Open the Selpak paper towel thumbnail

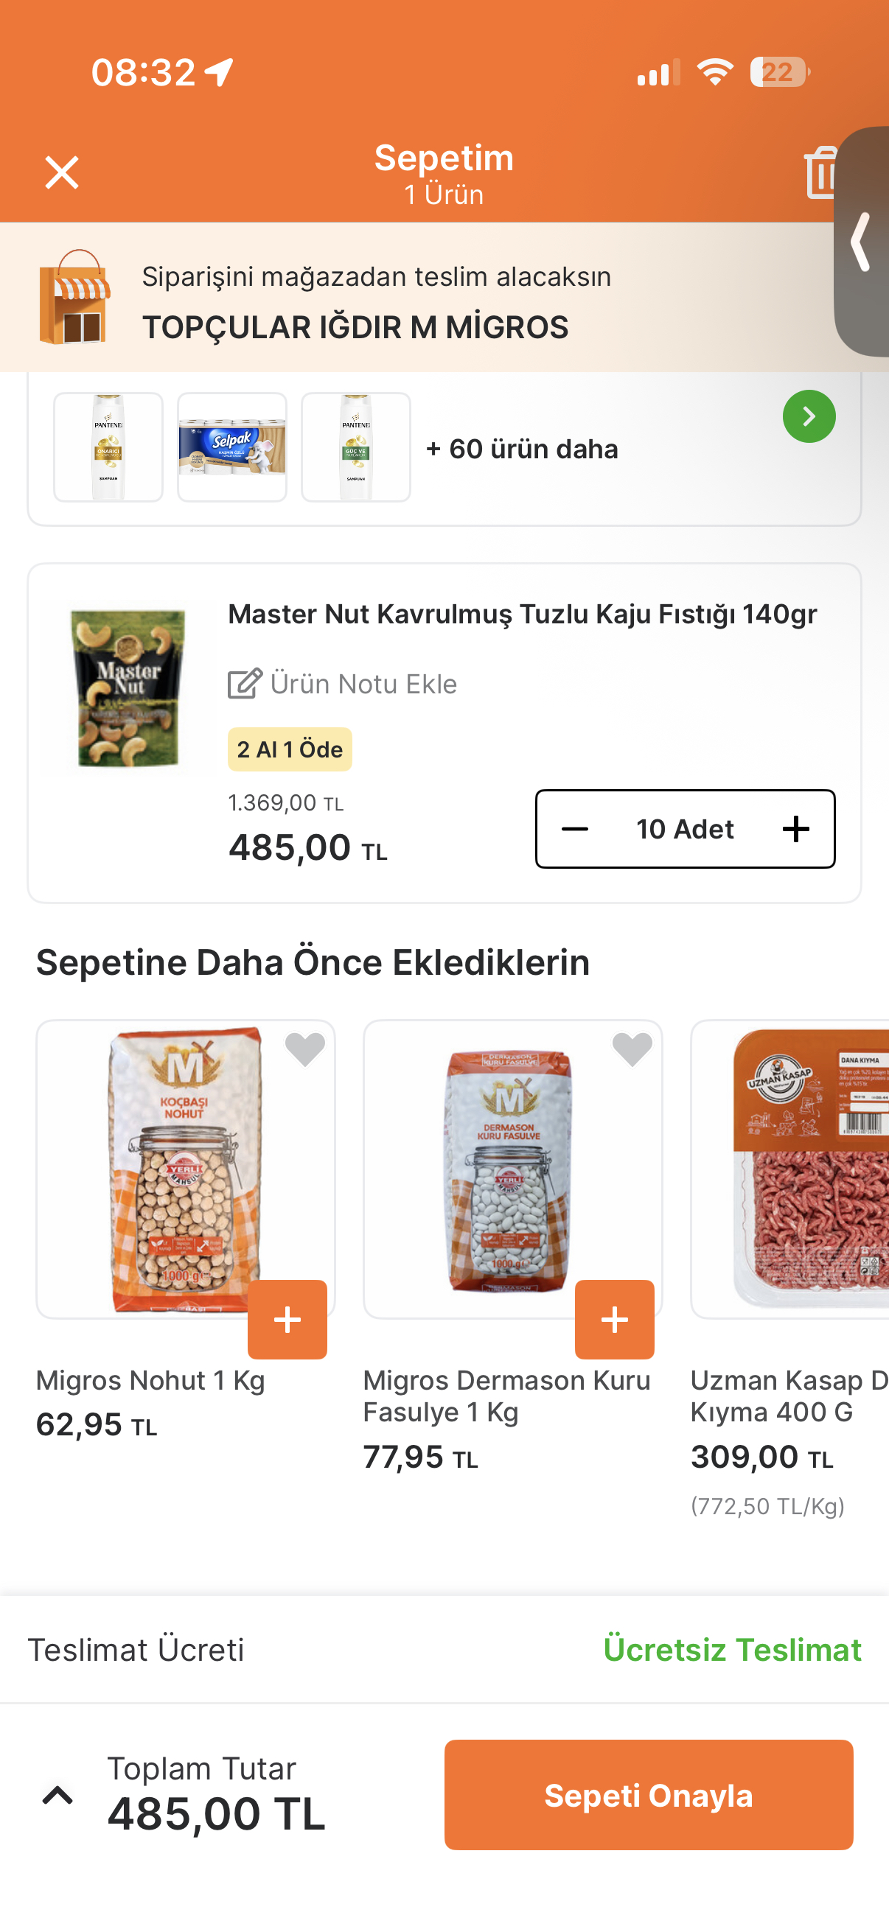tap(231, 447)
